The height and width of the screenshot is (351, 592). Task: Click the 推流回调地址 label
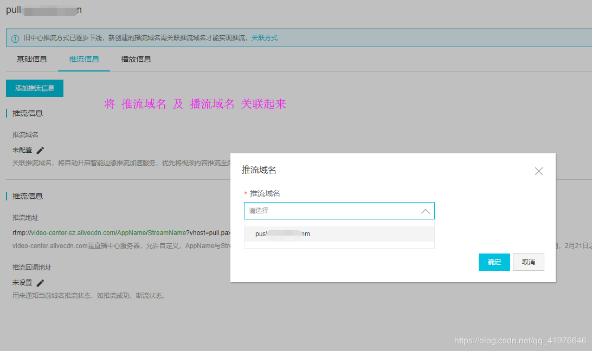pyautogui.click(x=31, y=268)
